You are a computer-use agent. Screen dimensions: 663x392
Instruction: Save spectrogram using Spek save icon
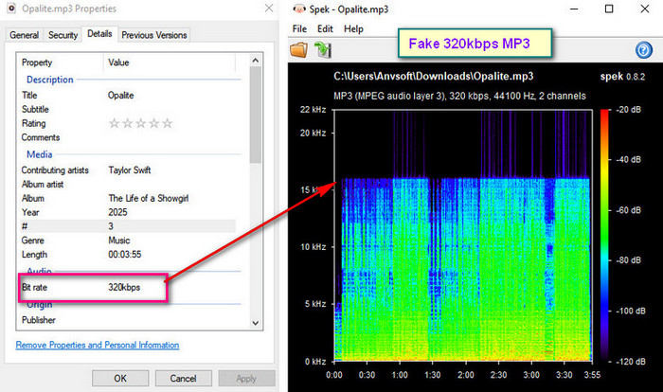click(323, 50)
